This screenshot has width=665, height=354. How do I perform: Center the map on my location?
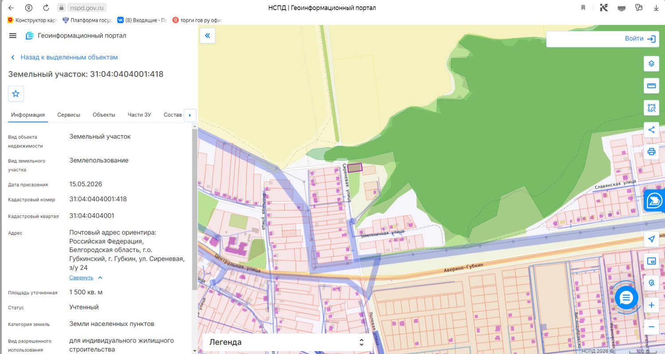(x=651, y=239)
